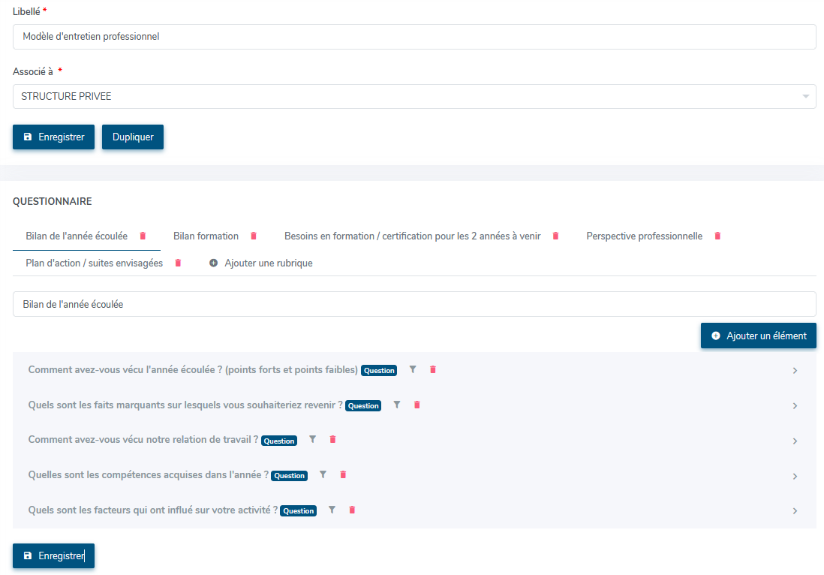This screenshot has height=575, width=824.
Task: Click into the 'Libellé' text field
Action: pyautogui.click(x=414, y=36)
